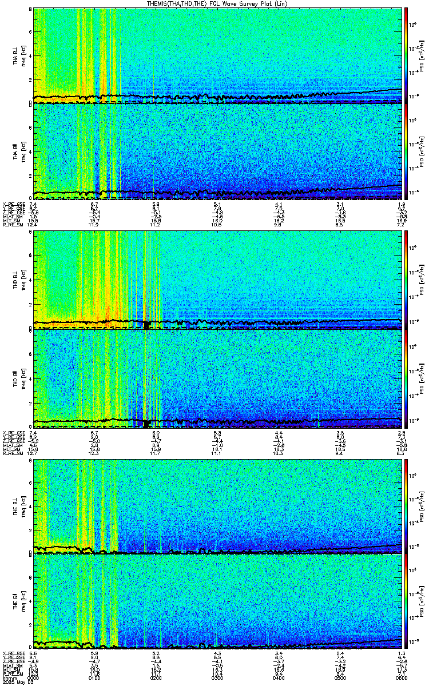Click the THD B-perpendicular color bar

[x=406, y=280]
